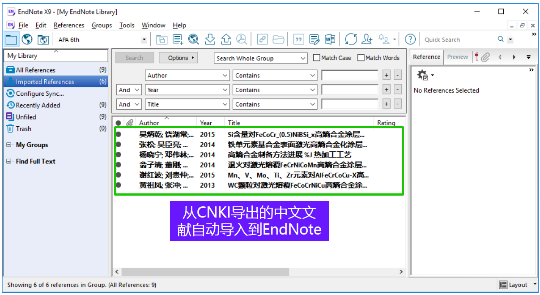The width and height of the screenshot is (540, 295).
Task: Select All References in My Library
Action: click(56, 70)
